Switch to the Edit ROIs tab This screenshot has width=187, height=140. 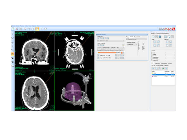(166, 66)
